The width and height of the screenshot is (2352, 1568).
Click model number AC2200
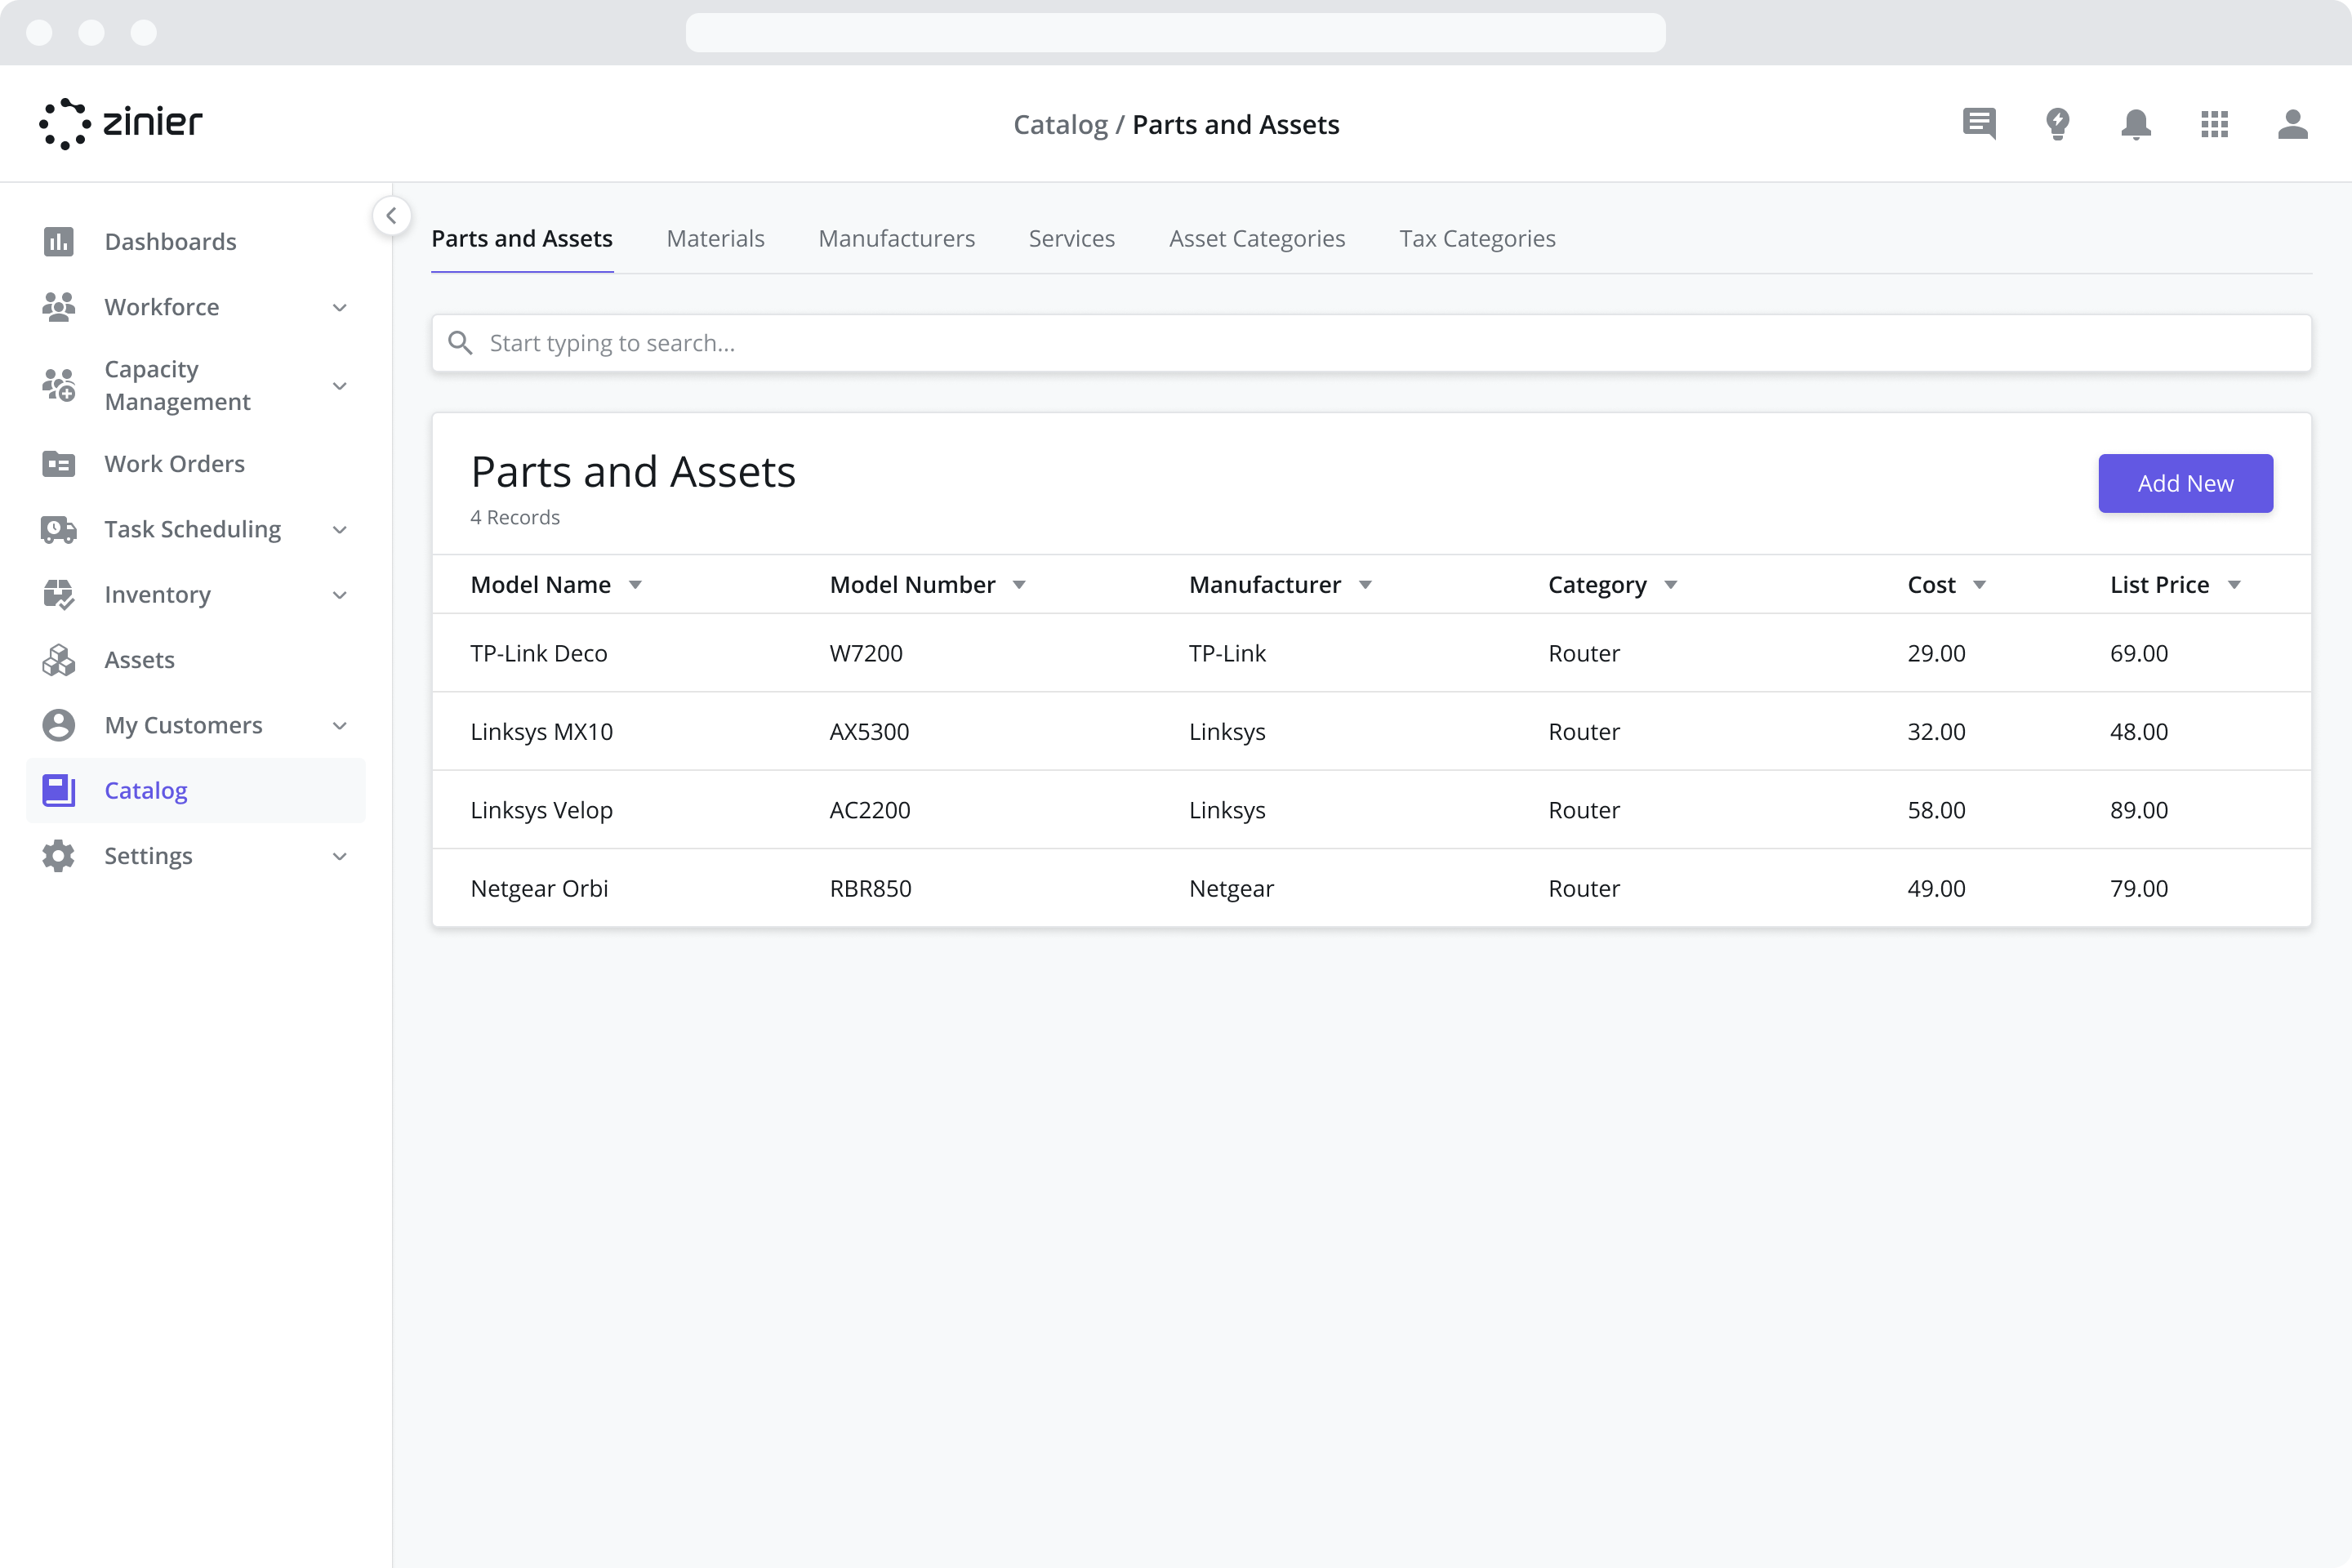point(870,810)
